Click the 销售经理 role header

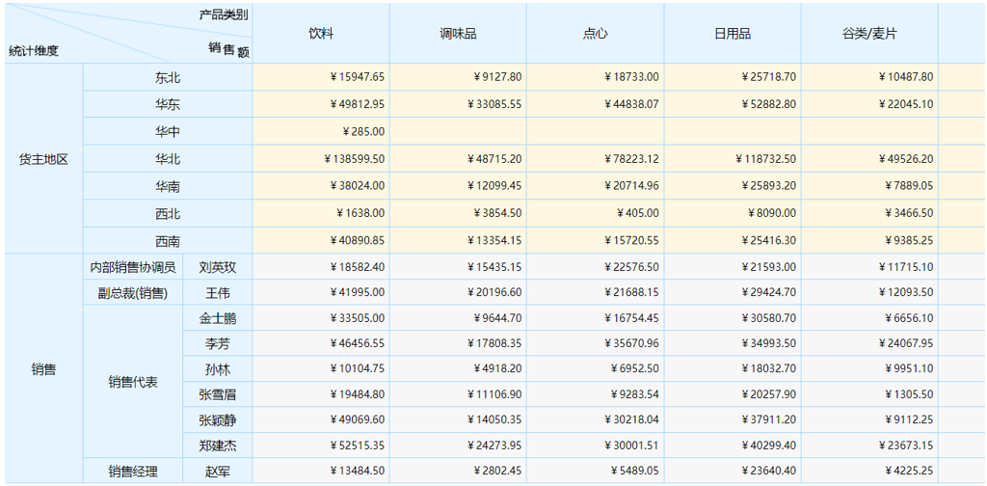click(x=133, y=471)
